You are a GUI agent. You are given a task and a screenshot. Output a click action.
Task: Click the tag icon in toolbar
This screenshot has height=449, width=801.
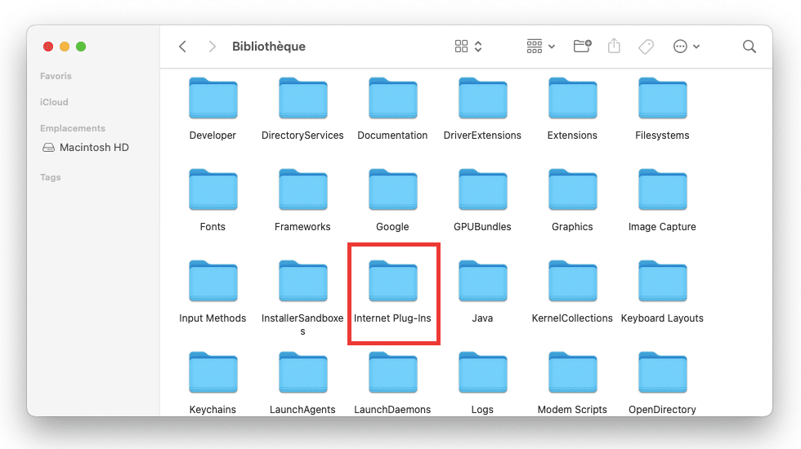(646, 47)
